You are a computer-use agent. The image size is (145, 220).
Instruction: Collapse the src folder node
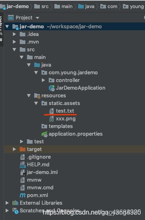point(14,50)
